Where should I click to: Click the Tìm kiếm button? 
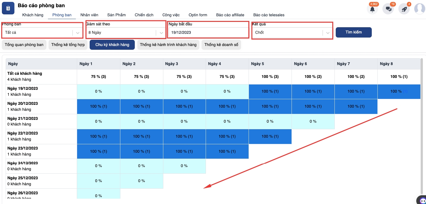pyautogui.click(x=354, y=32)
